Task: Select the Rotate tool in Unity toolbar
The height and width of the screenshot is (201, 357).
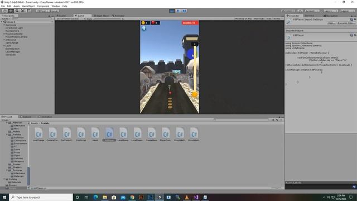Action: tap(17, 11)
